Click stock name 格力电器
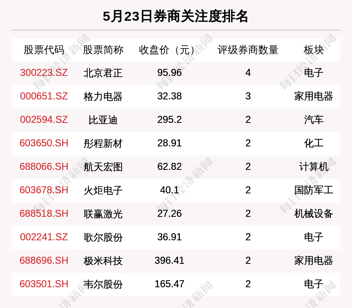Viewport: 352px width, 308px height. (103, 97)
